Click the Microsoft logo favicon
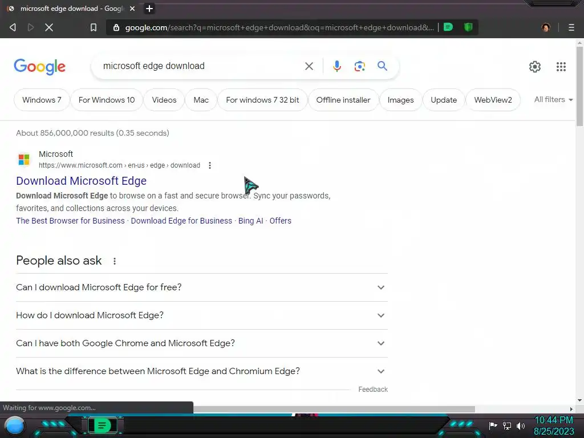This screenshot has width=584, height=438. tap(24, 160)
